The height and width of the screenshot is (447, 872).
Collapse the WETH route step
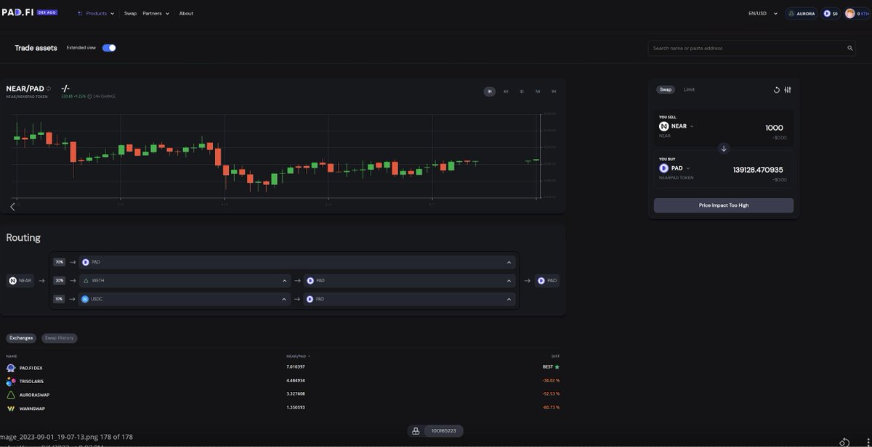[284, 281]
